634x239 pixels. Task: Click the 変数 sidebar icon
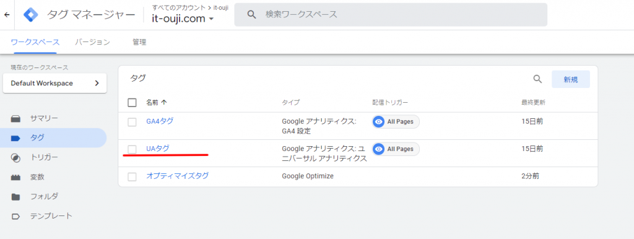[x=15, y=177]
